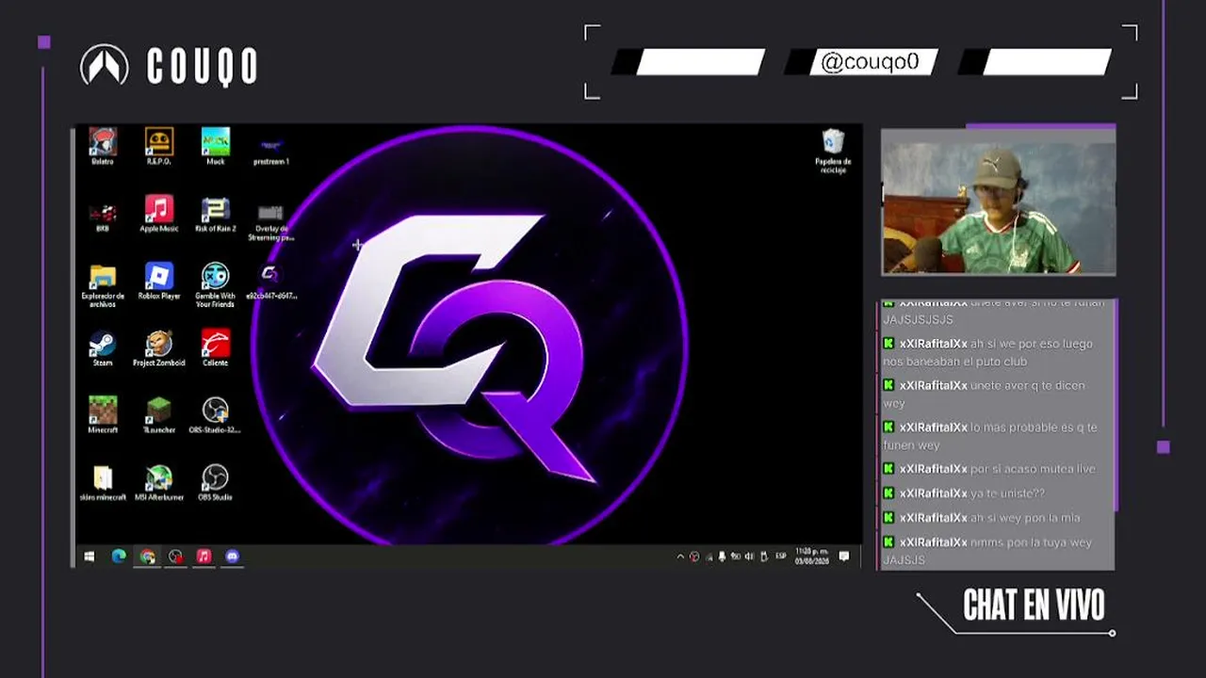Launch Risk of Rain 2 shortcut
The image size is (1206, 678).
[x=215, y=215]
